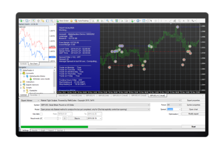This screenshot has width=223, height=147.
Task: Switch chart to bar chart icon
Action: pos(93,21)
